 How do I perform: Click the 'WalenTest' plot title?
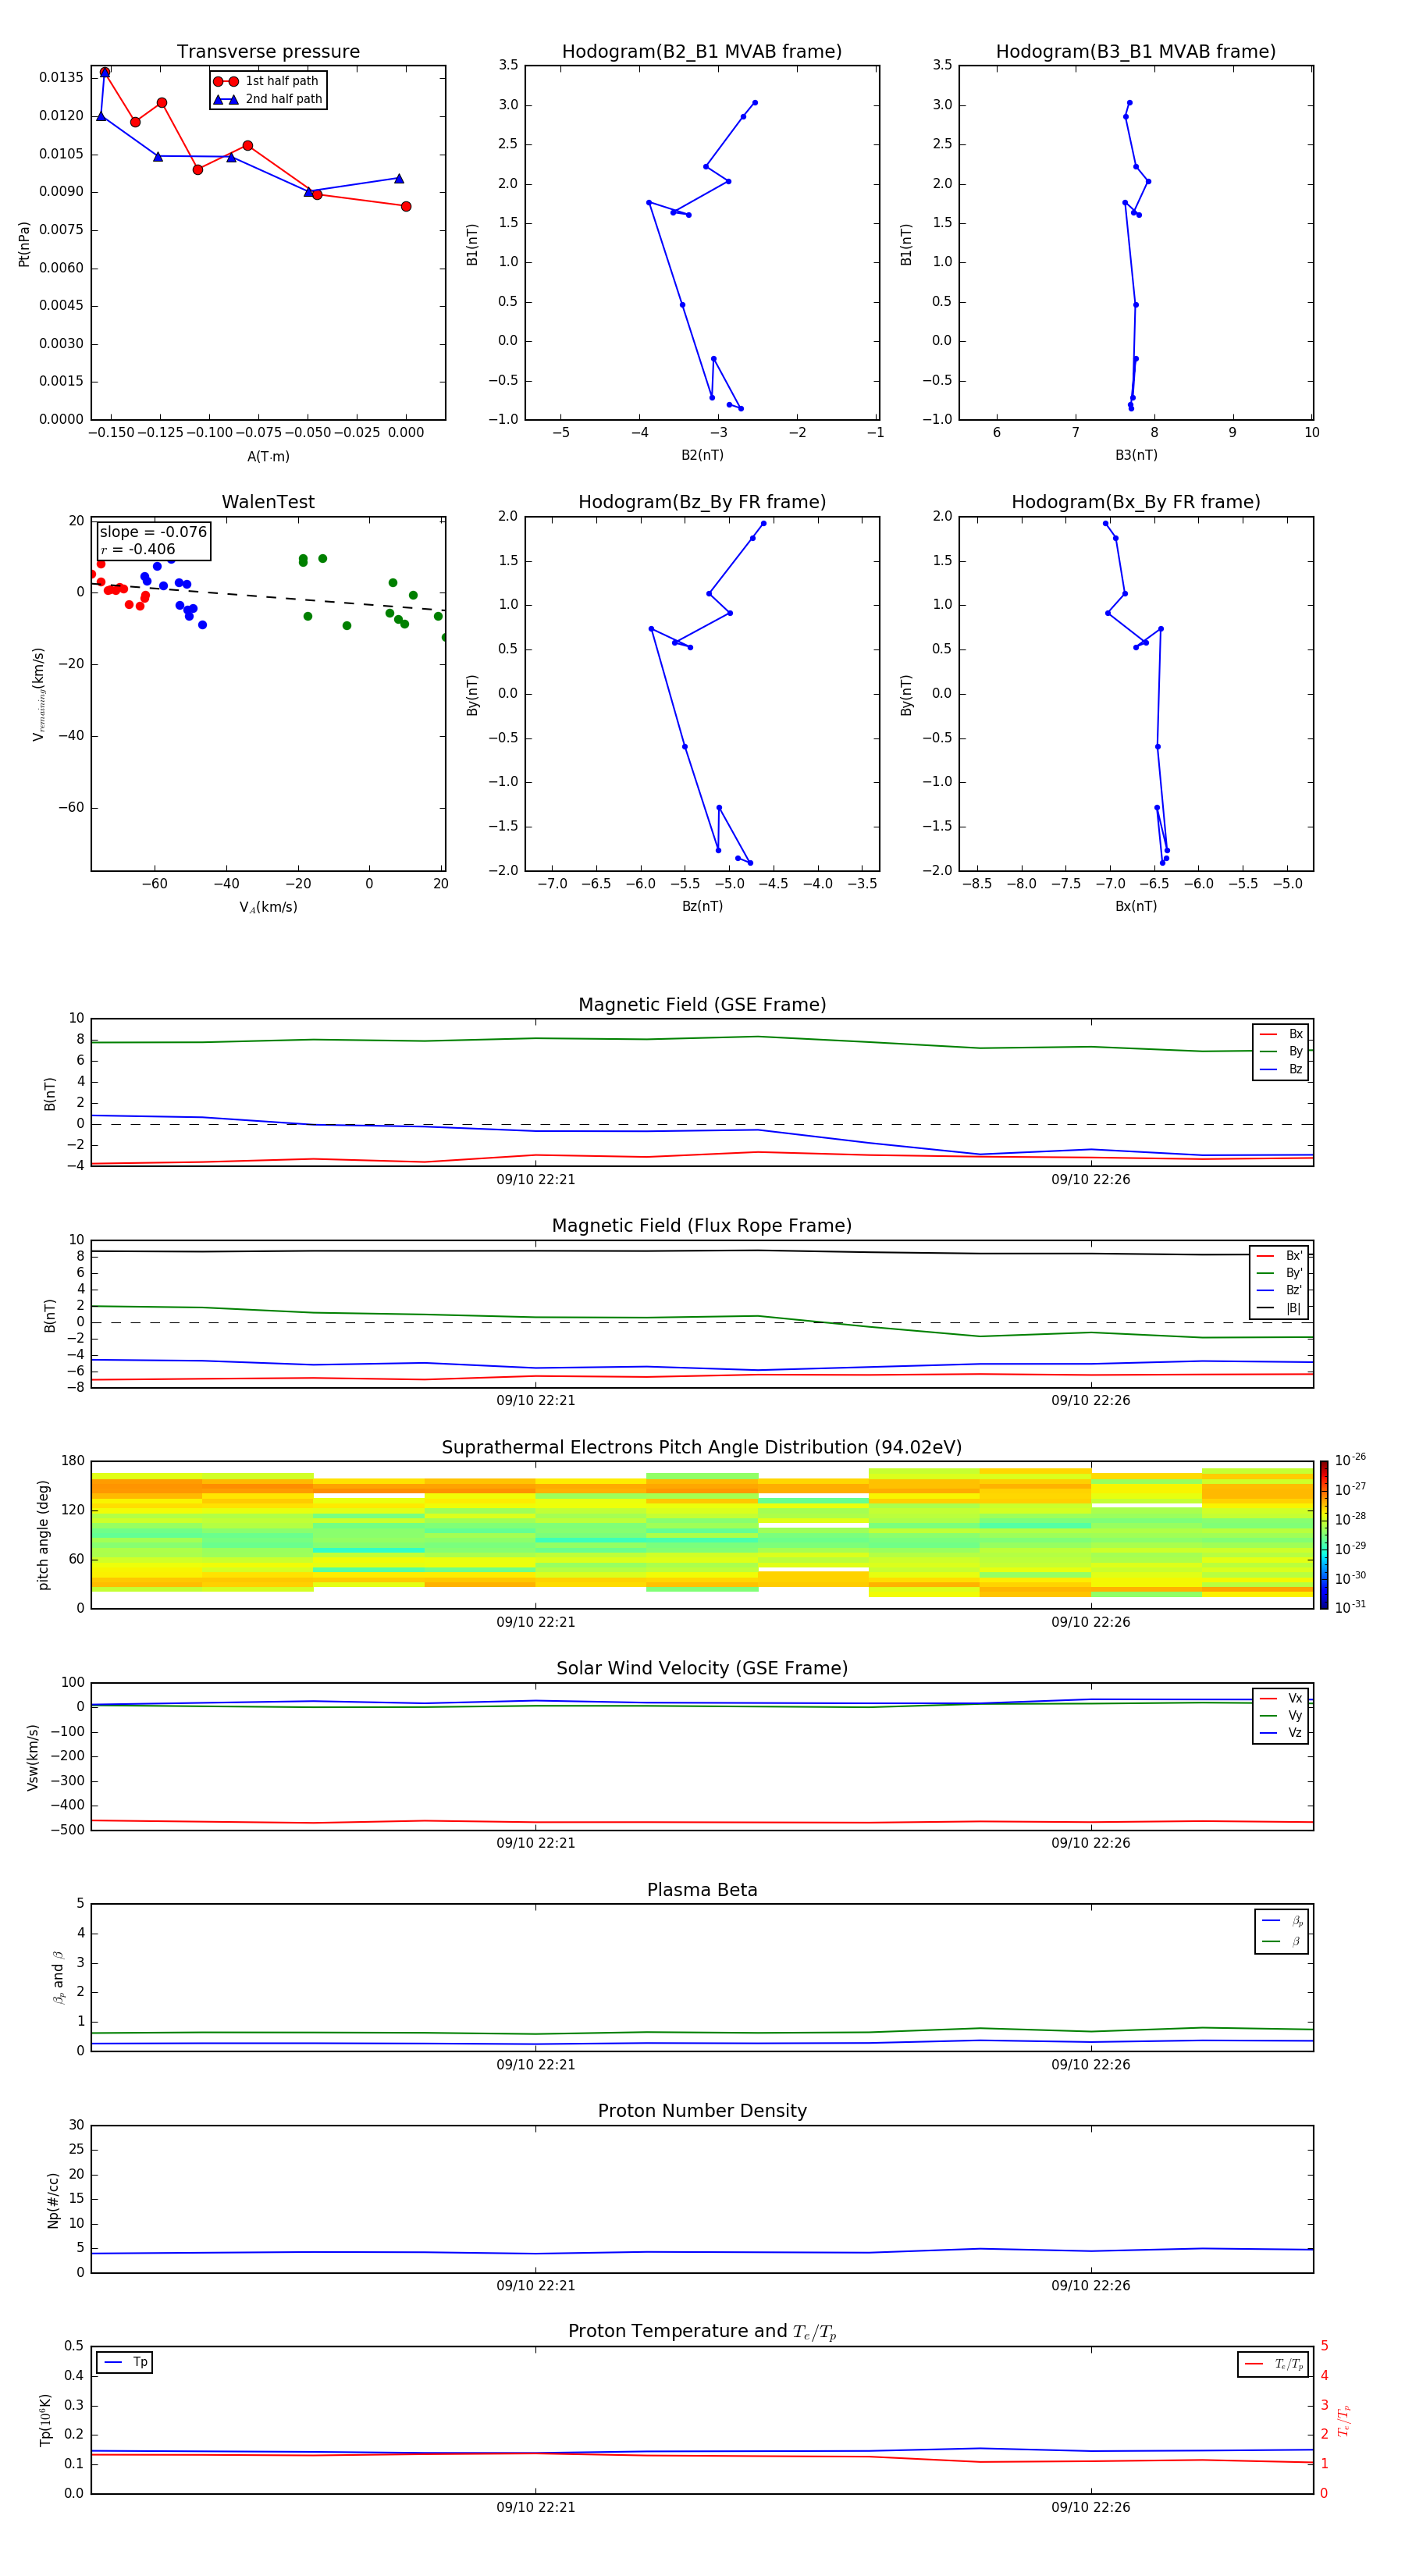click(268, 502)
